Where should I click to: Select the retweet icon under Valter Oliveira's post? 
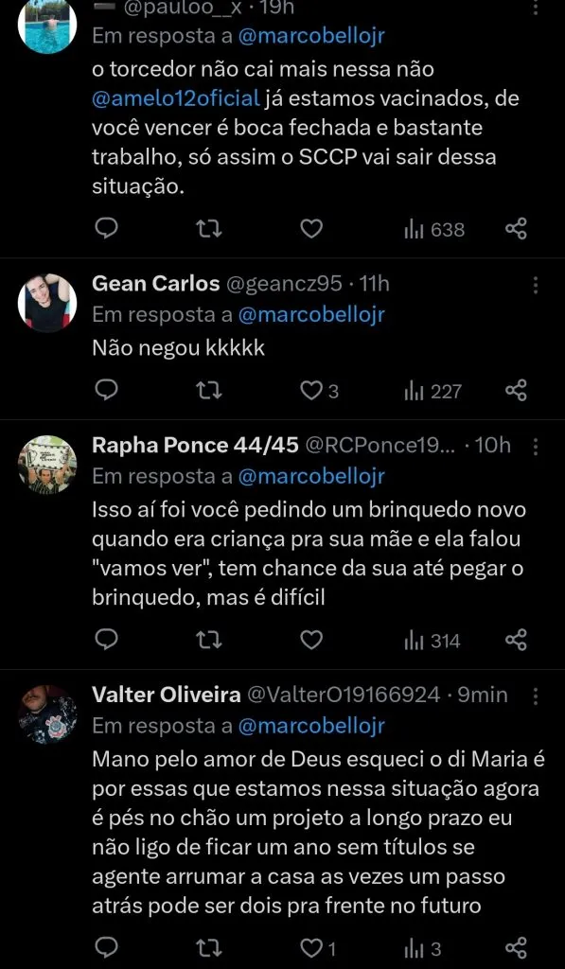coord(210,949)
